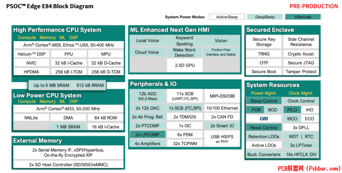Image resolution: width=342 pixels, height=173 pixels.
Task: Select the NVIC block
Action: (31, 63)
